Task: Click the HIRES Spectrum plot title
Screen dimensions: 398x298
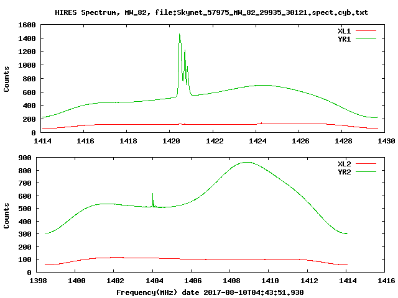Action: pos(211,12)
